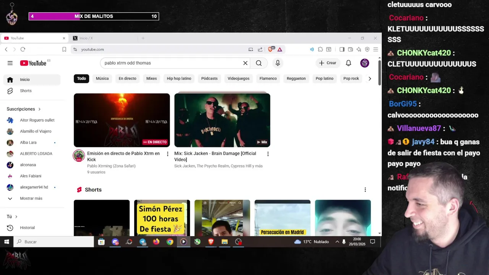Screen dimensions: 489x275
Task: Click the Windows Start button
Action: point(6,242)
